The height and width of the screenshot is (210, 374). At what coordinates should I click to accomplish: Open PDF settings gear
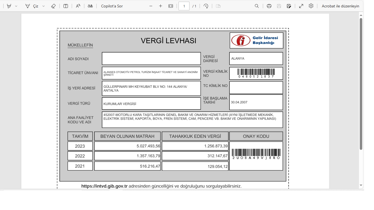[311, 6]
